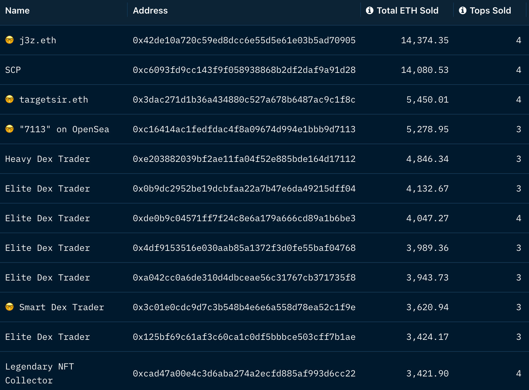
Task: Click address starting with 0xc6093fd9cc
Action: coord(244,70)
